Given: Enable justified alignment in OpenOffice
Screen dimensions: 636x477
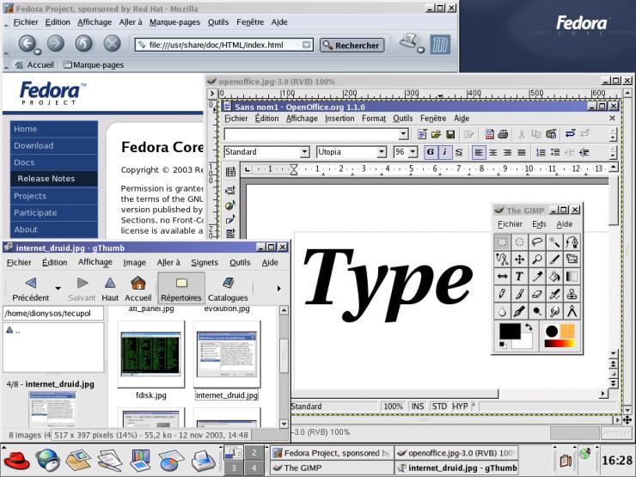Looking at the screenshot, I should pos(522,152).
